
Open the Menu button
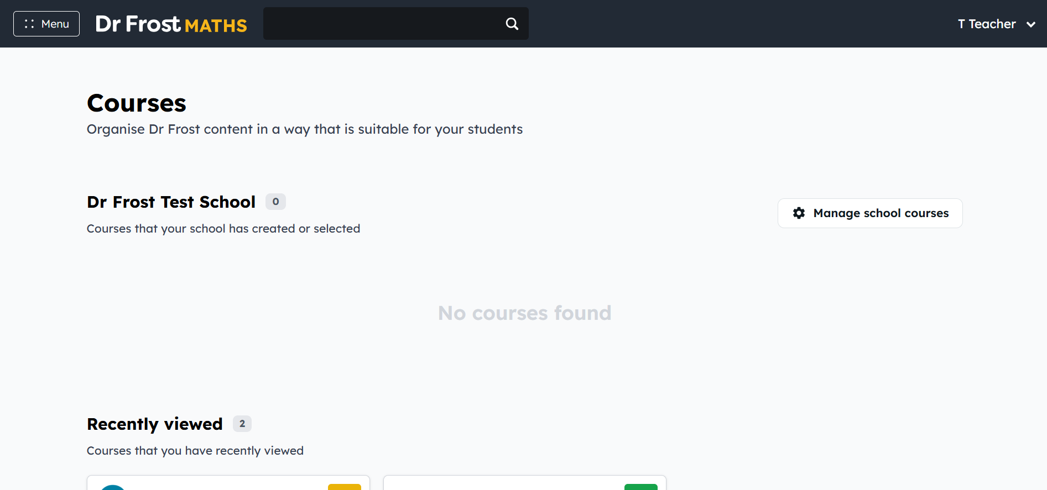tap(46, 24)
